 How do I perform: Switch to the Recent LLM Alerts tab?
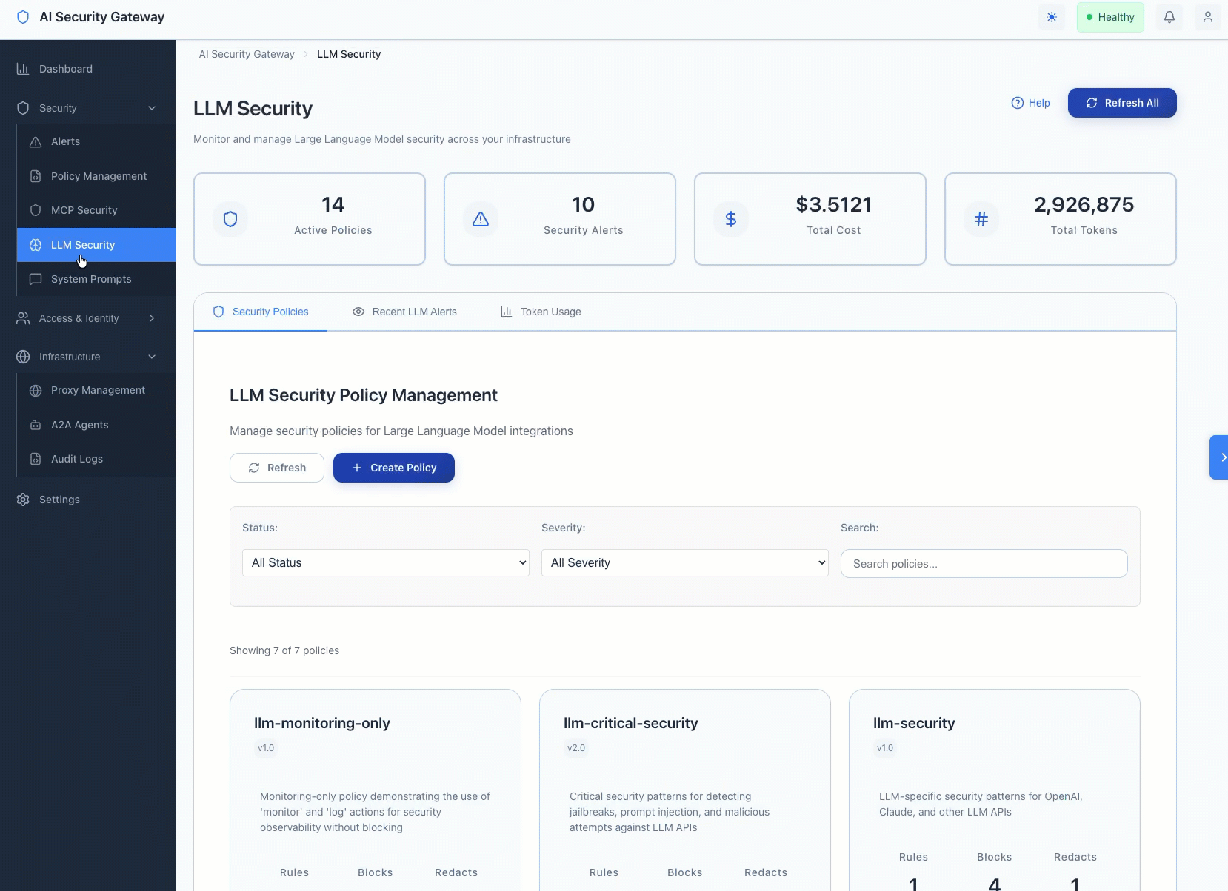tap(405, 312)
